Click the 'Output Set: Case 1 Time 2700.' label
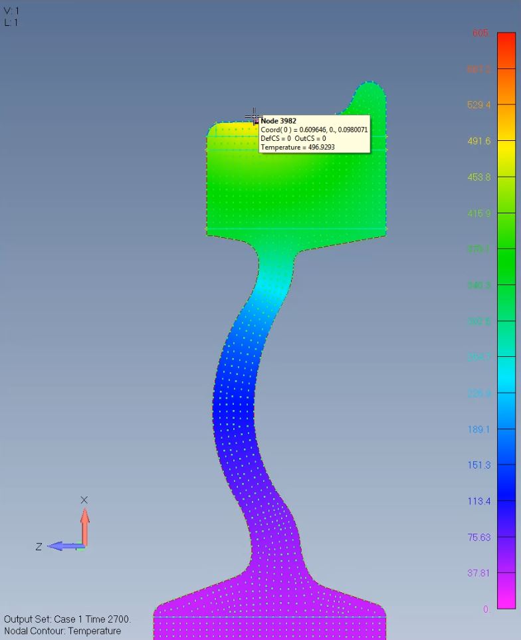Screen dimensions: 521x640 click(x=67, y=619)
